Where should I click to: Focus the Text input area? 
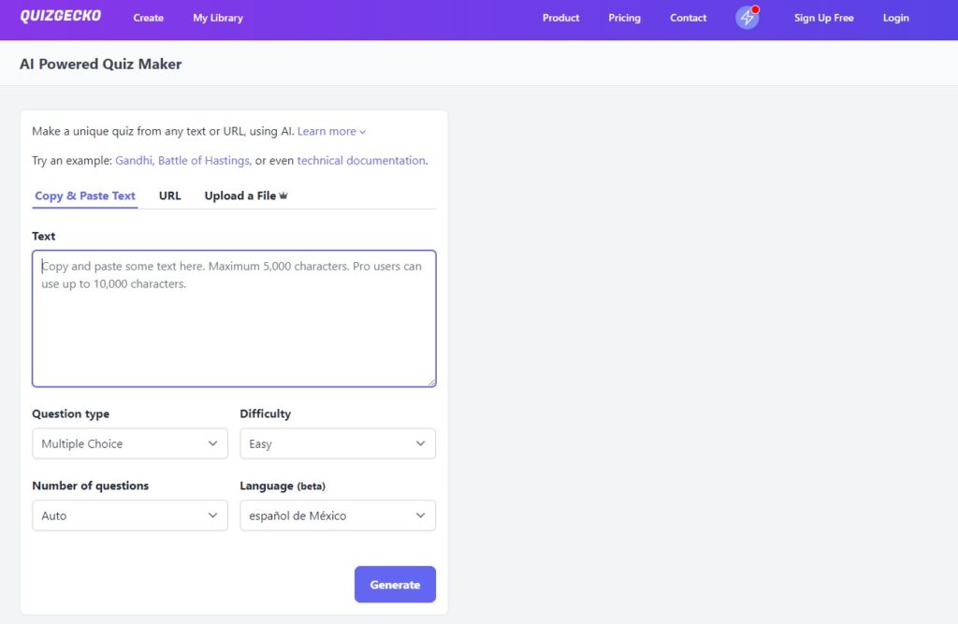(x=234, y=318)
